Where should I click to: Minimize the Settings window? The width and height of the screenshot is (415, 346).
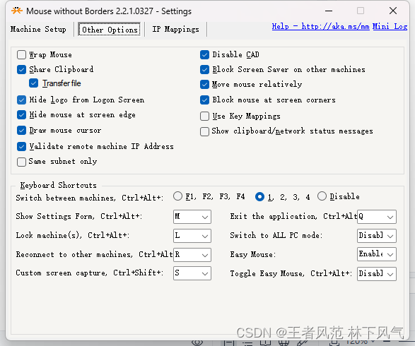click(x=329, y=11)
